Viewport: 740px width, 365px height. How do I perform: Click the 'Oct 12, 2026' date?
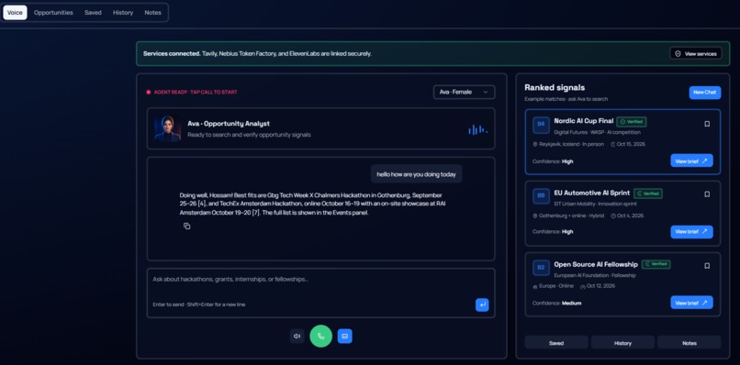[600, 286]
